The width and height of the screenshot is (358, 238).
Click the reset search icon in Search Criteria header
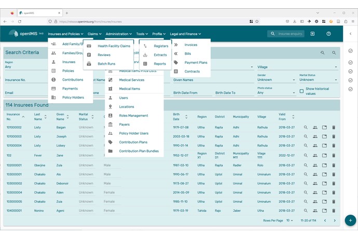[322, 53]
